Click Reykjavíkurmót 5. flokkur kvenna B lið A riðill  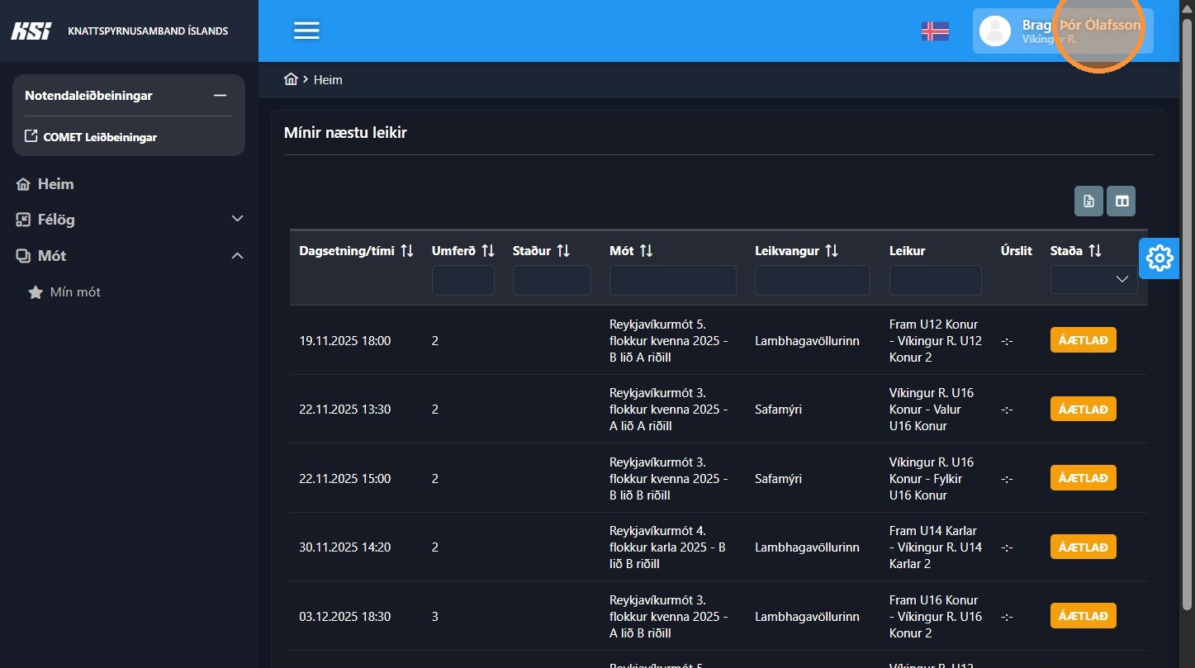pos(669,340)
